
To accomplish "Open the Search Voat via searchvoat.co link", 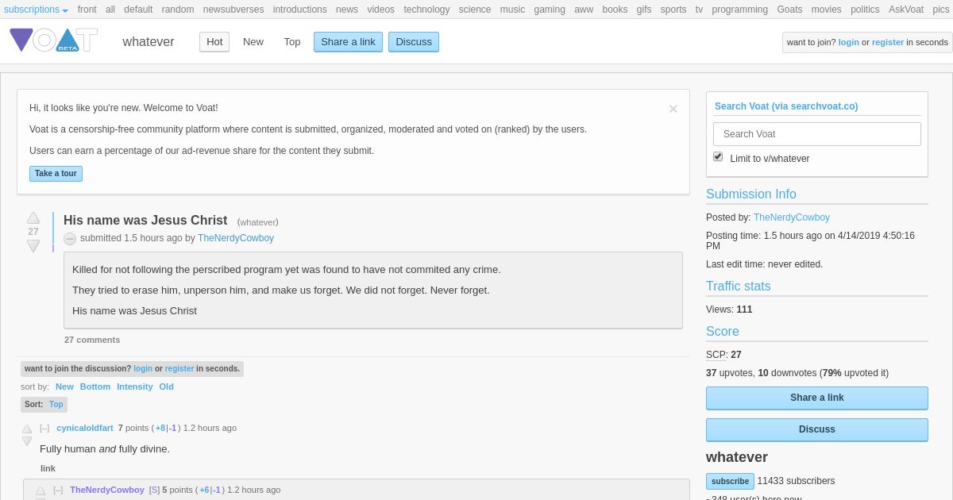I will coord(786,106).
